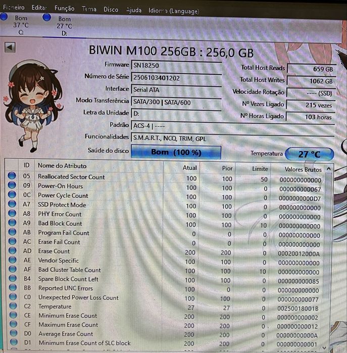
Task: Select the Reallocated Sector Count attribute name
Action: 71,177
